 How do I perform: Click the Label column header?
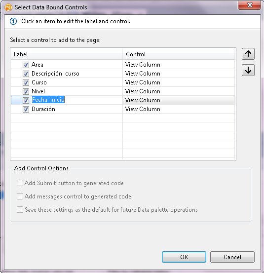pos(67,54)
